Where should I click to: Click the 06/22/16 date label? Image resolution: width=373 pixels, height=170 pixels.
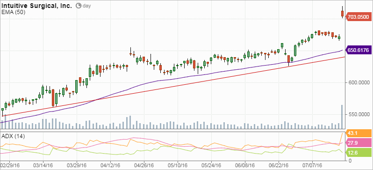click(x=279, y=165)
